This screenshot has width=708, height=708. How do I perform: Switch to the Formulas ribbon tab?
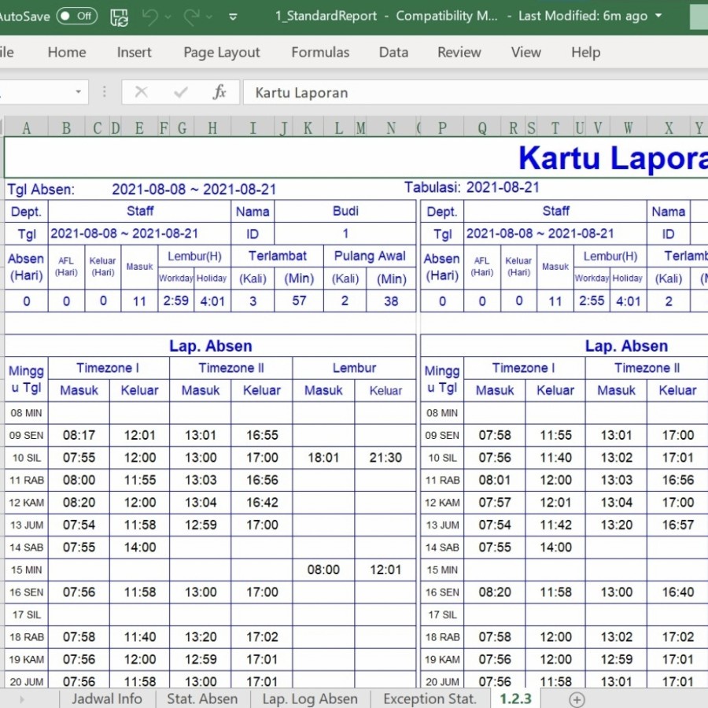click(x=320, y=53)
